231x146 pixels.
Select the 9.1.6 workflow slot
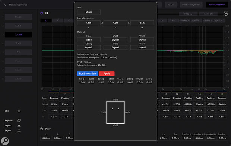pos(18,43)
